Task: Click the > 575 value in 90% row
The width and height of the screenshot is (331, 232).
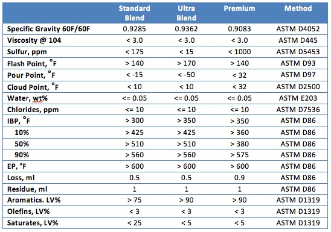Action: (x=239, y=155)
